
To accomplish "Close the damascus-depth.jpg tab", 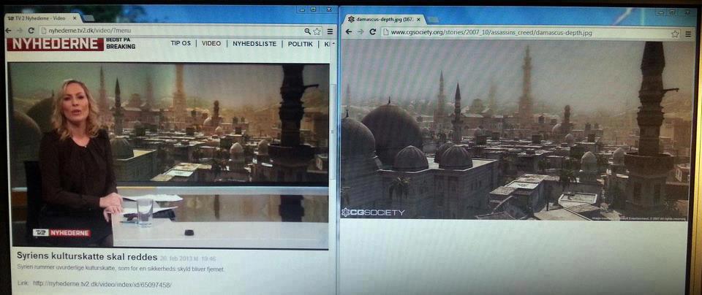I will click(420, 19).
